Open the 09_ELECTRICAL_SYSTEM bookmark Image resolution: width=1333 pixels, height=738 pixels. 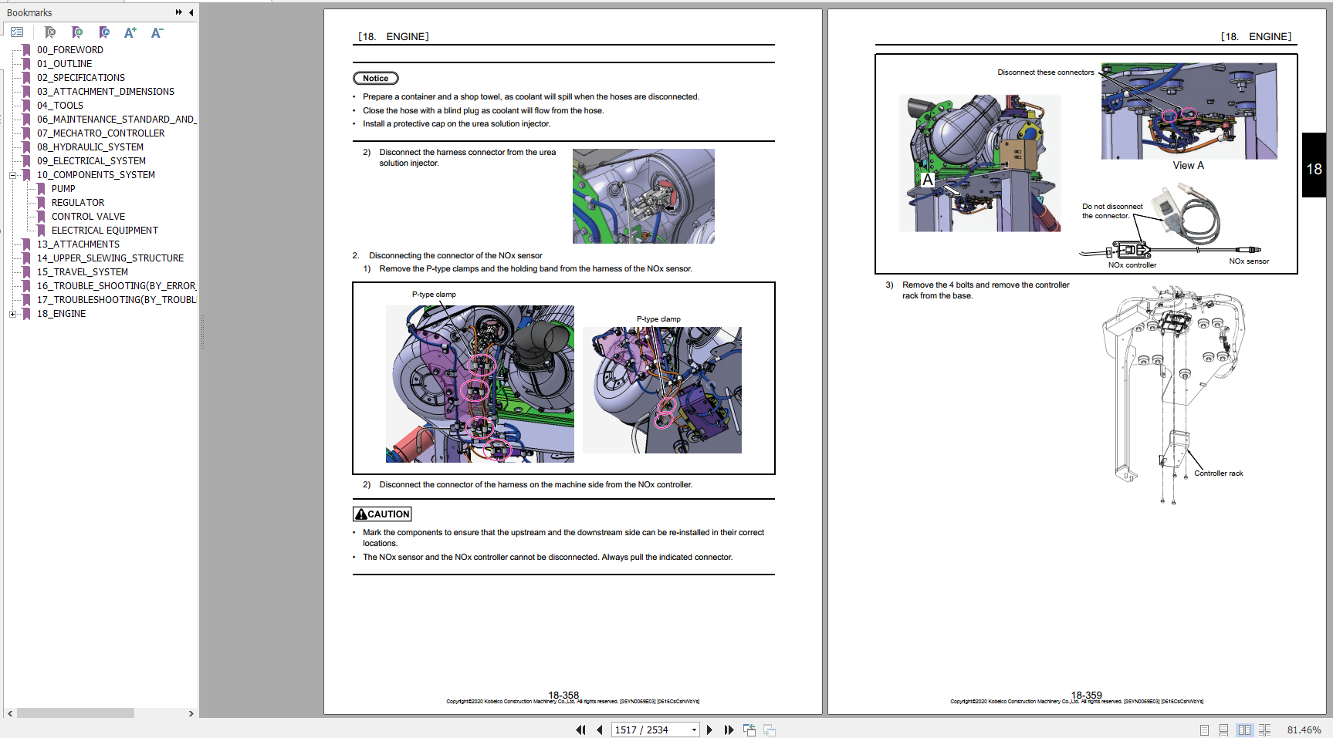point(91,161)
